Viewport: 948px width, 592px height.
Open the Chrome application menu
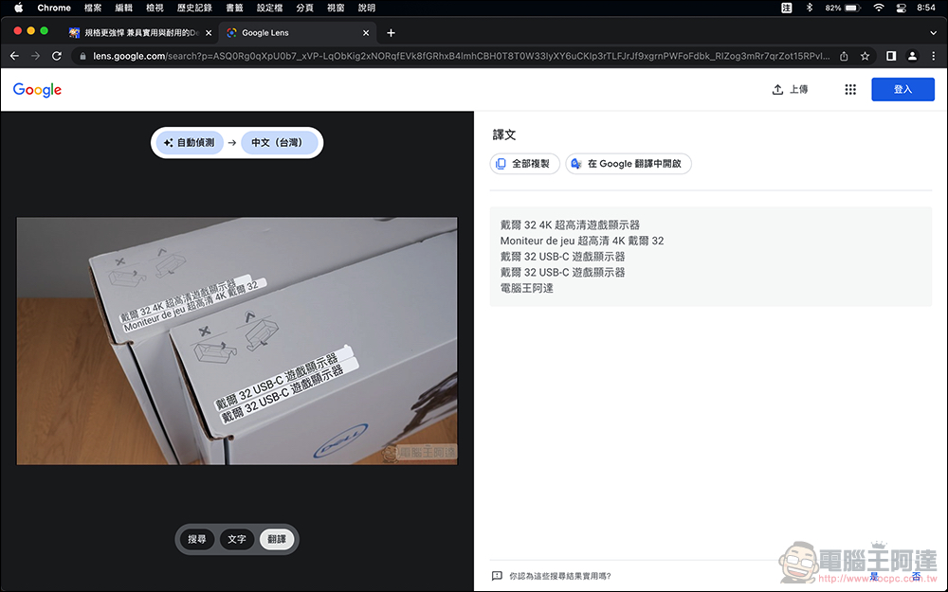54,8
